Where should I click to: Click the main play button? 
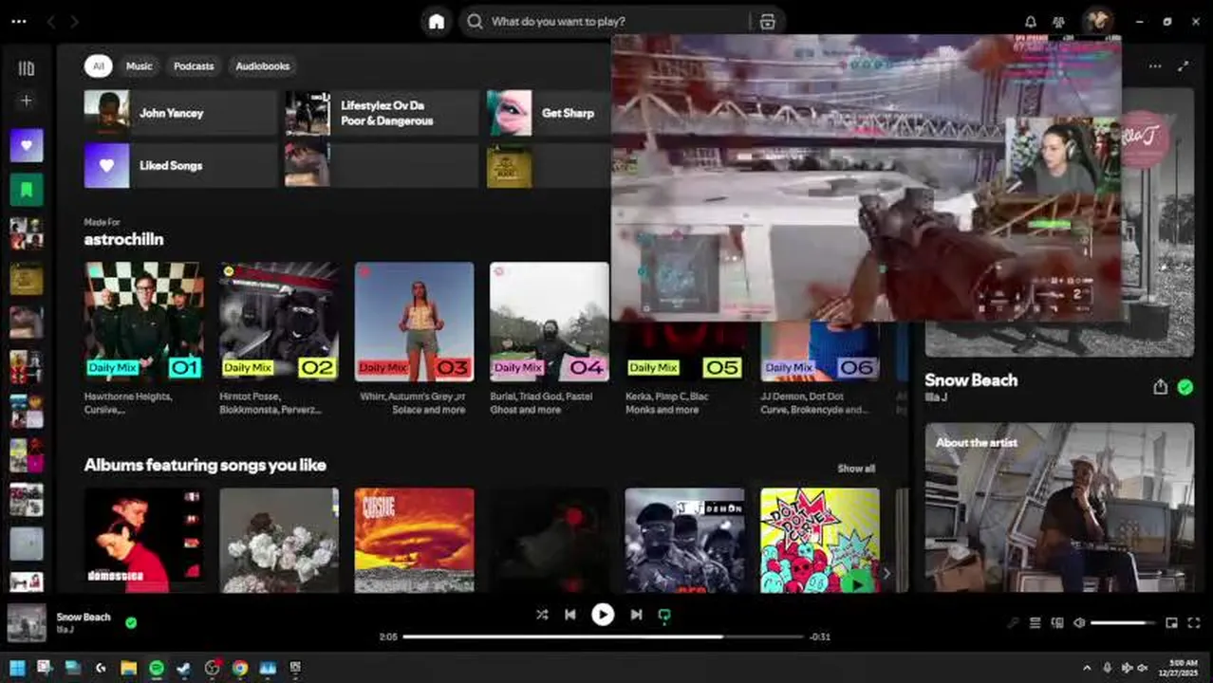coord(603,615)
